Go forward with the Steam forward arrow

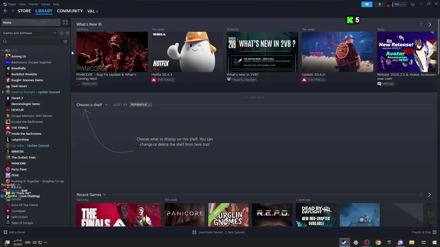(12, 11)
